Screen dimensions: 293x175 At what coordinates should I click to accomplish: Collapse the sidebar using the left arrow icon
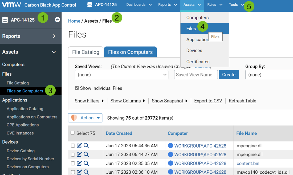(x=57, y=19)
